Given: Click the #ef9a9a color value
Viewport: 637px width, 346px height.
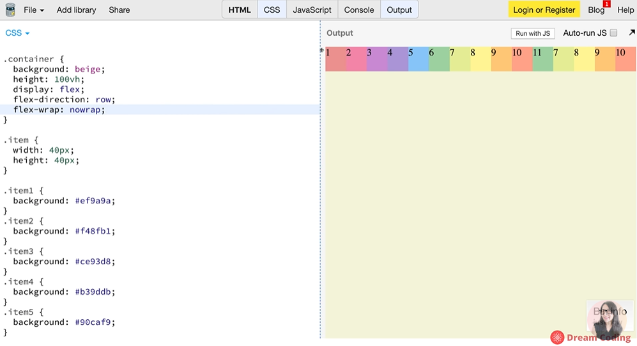Looking at the screenshot, I should pos(93,201).
